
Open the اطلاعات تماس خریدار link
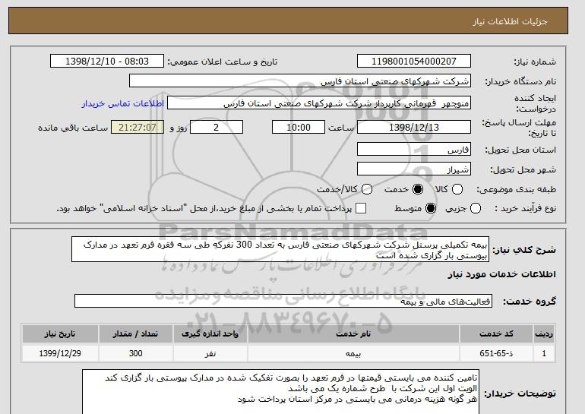click(123, 103)
